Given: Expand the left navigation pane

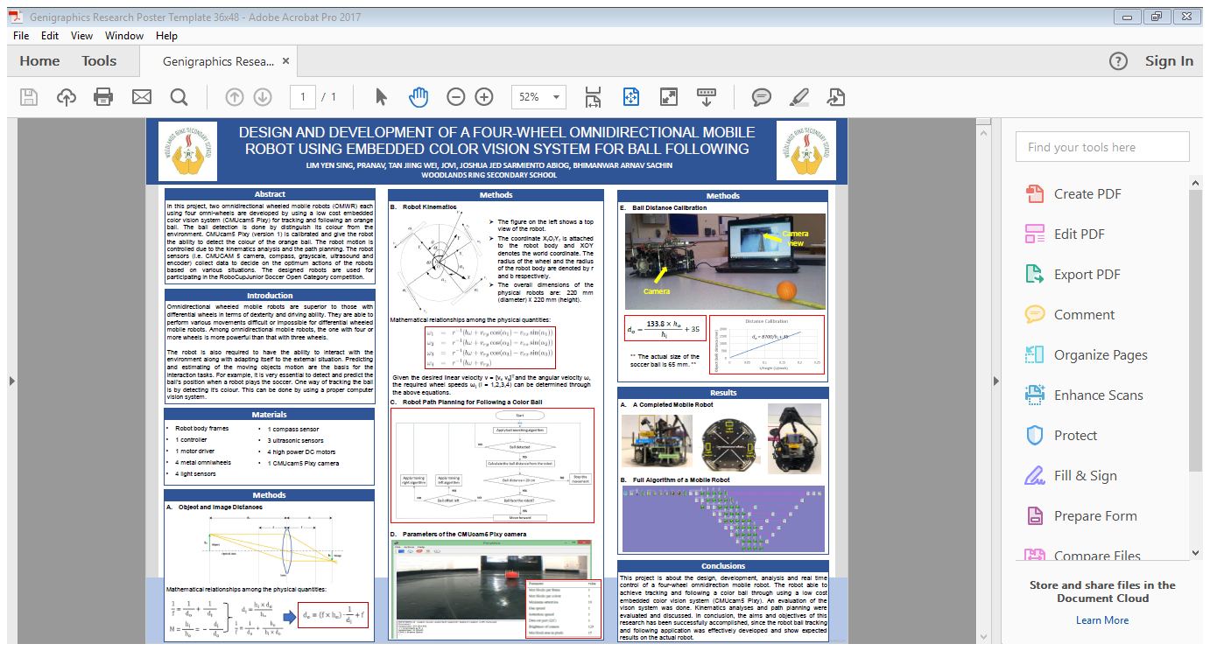Looking at the screenshot, I should [11, 381].
